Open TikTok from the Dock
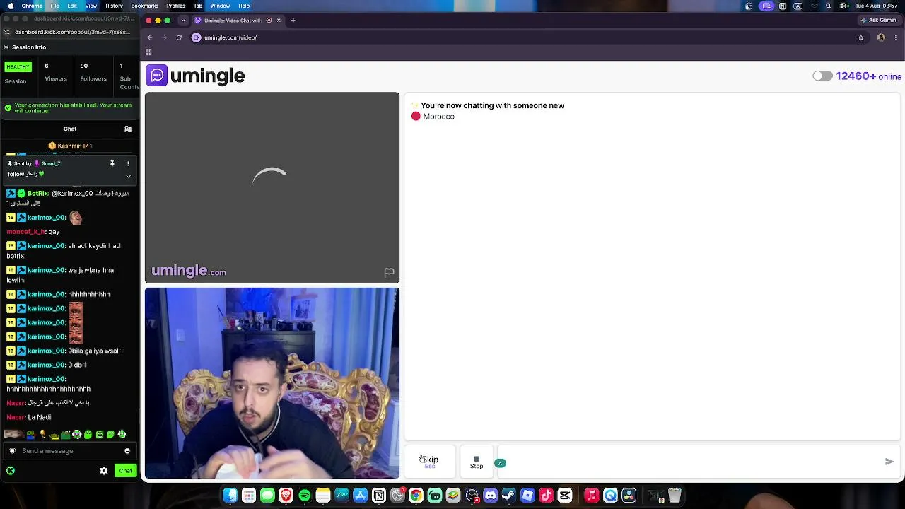905x509 pixels. (546, 496)
